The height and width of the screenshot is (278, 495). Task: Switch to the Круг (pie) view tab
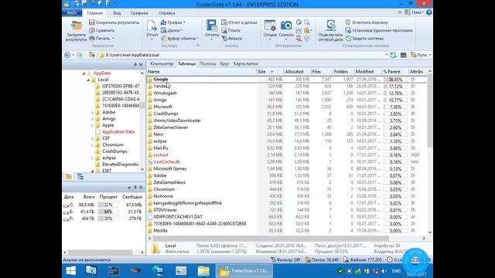tap(225, 63)
